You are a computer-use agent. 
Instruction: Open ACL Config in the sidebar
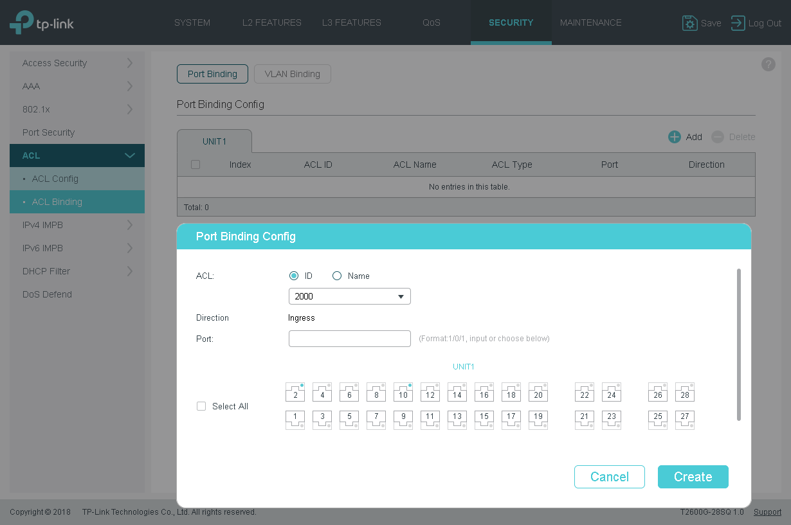(77, 179)
